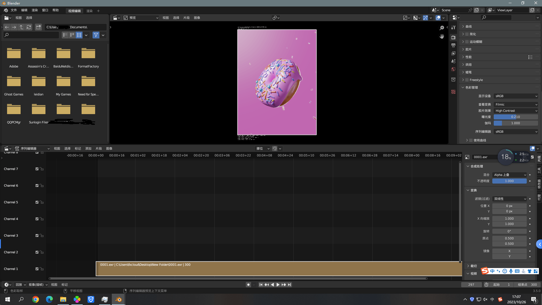Click the scene properties cone icon
Screen dimensions: 542x305
click(453, 61)
